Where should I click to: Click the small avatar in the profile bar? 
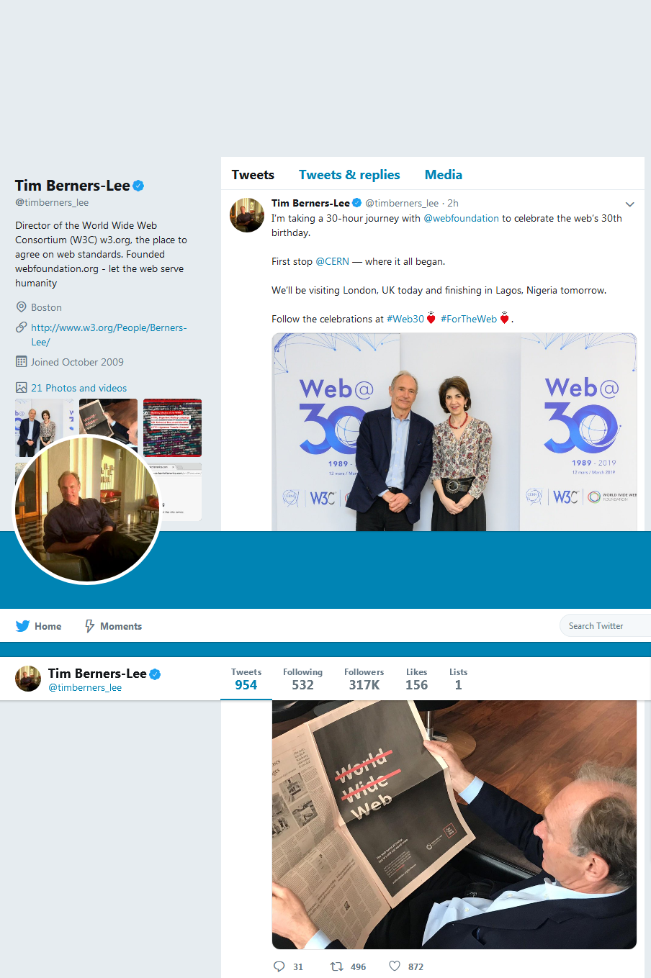pyautogui.click(x=28, y=679)
